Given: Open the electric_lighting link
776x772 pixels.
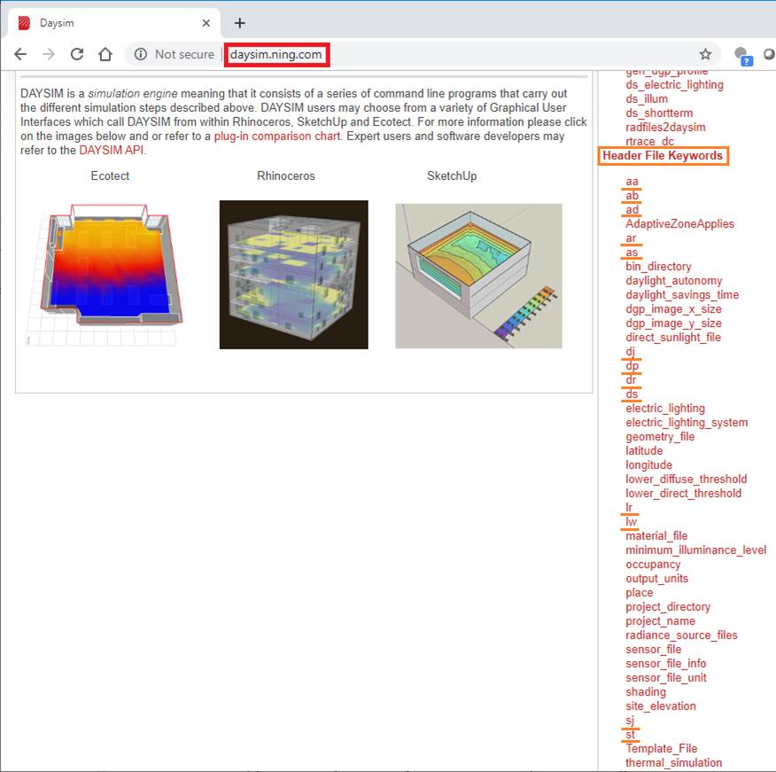Looking at the screenshot, I should 665,408.
